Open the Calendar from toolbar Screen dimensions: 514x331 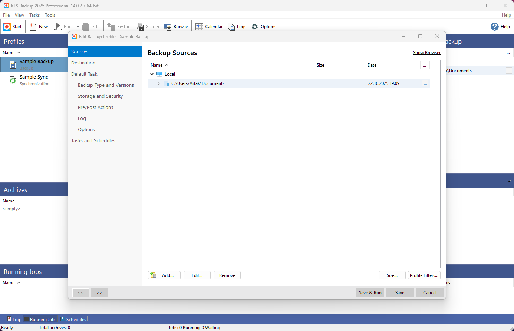(199, 27)
